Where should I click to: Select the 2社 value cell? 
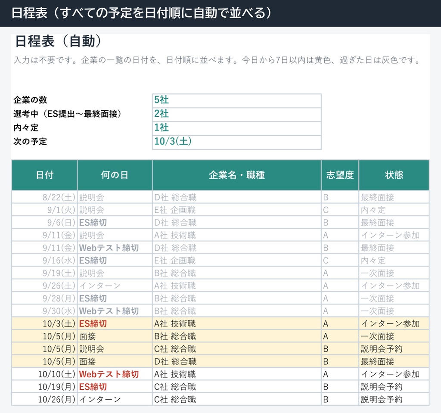coord(236,115)
